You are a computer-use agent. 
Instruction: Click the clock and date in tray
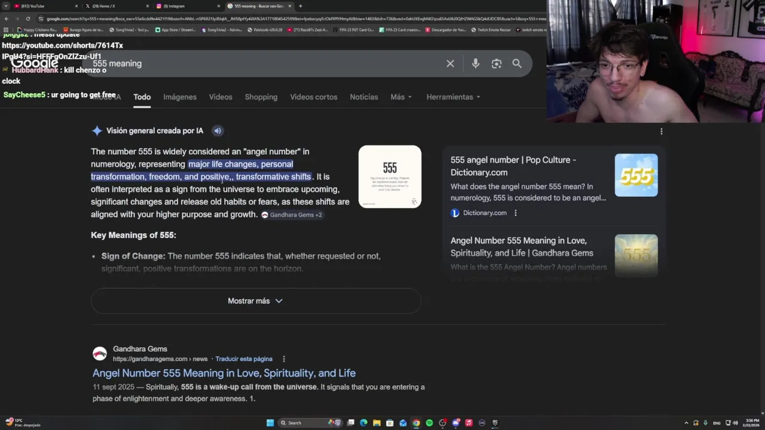pyautogui.click(x=751, y=423)
